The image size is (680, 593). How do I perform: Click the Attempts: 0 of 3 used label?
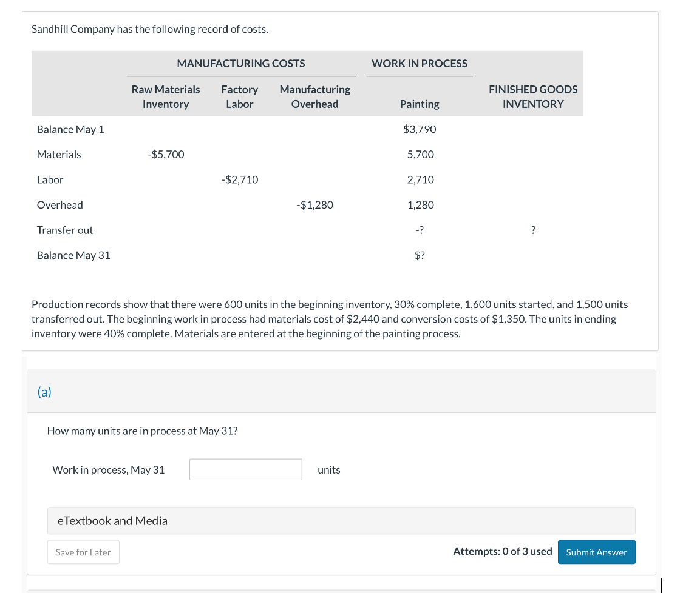[x=503, y=551]
